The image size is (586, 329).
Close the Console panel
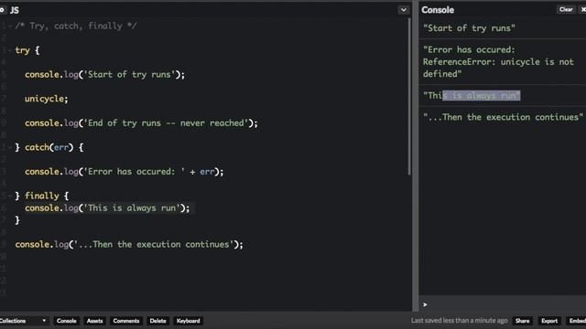(583, 10)
